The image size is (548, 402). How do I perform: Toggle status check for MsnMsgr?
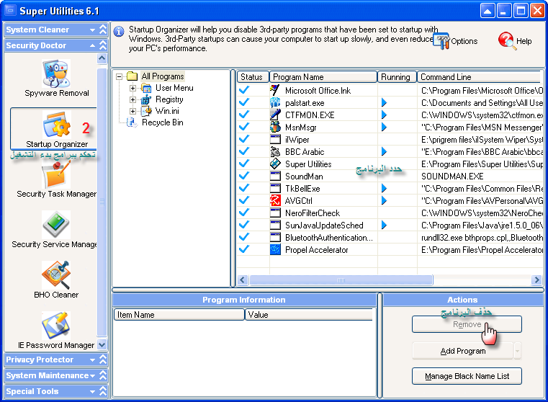[244, 127]
